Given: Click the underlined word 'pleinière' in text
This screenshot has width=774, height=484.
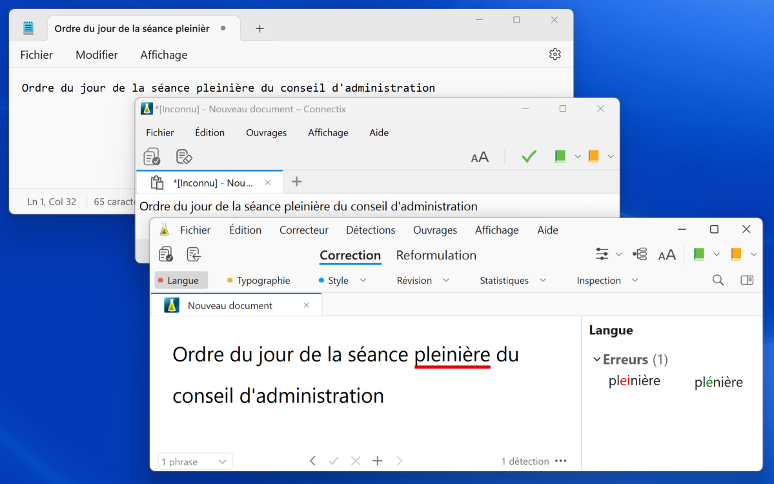Looking at the screenshot, I should [x=452, y=355].
